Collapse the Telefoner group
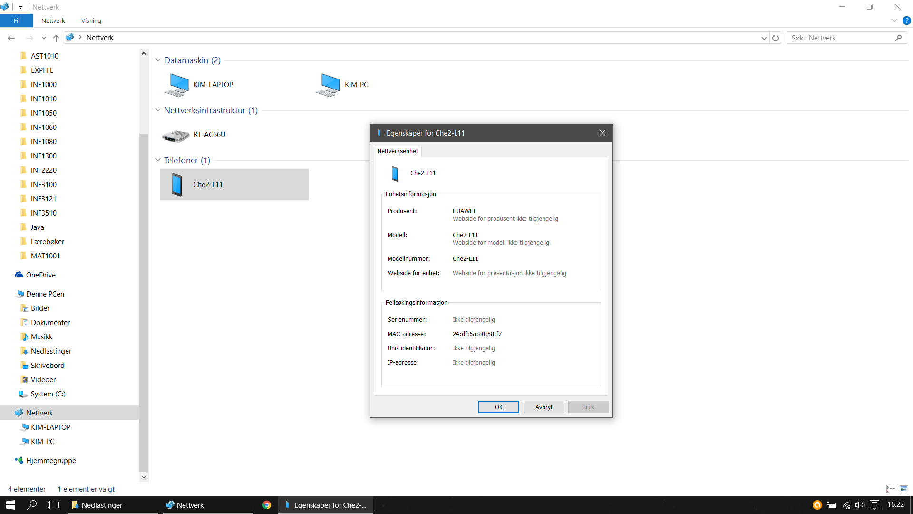The width and height of the screenshot is (913, 514). pyautogui.click(x=158, y=160)
